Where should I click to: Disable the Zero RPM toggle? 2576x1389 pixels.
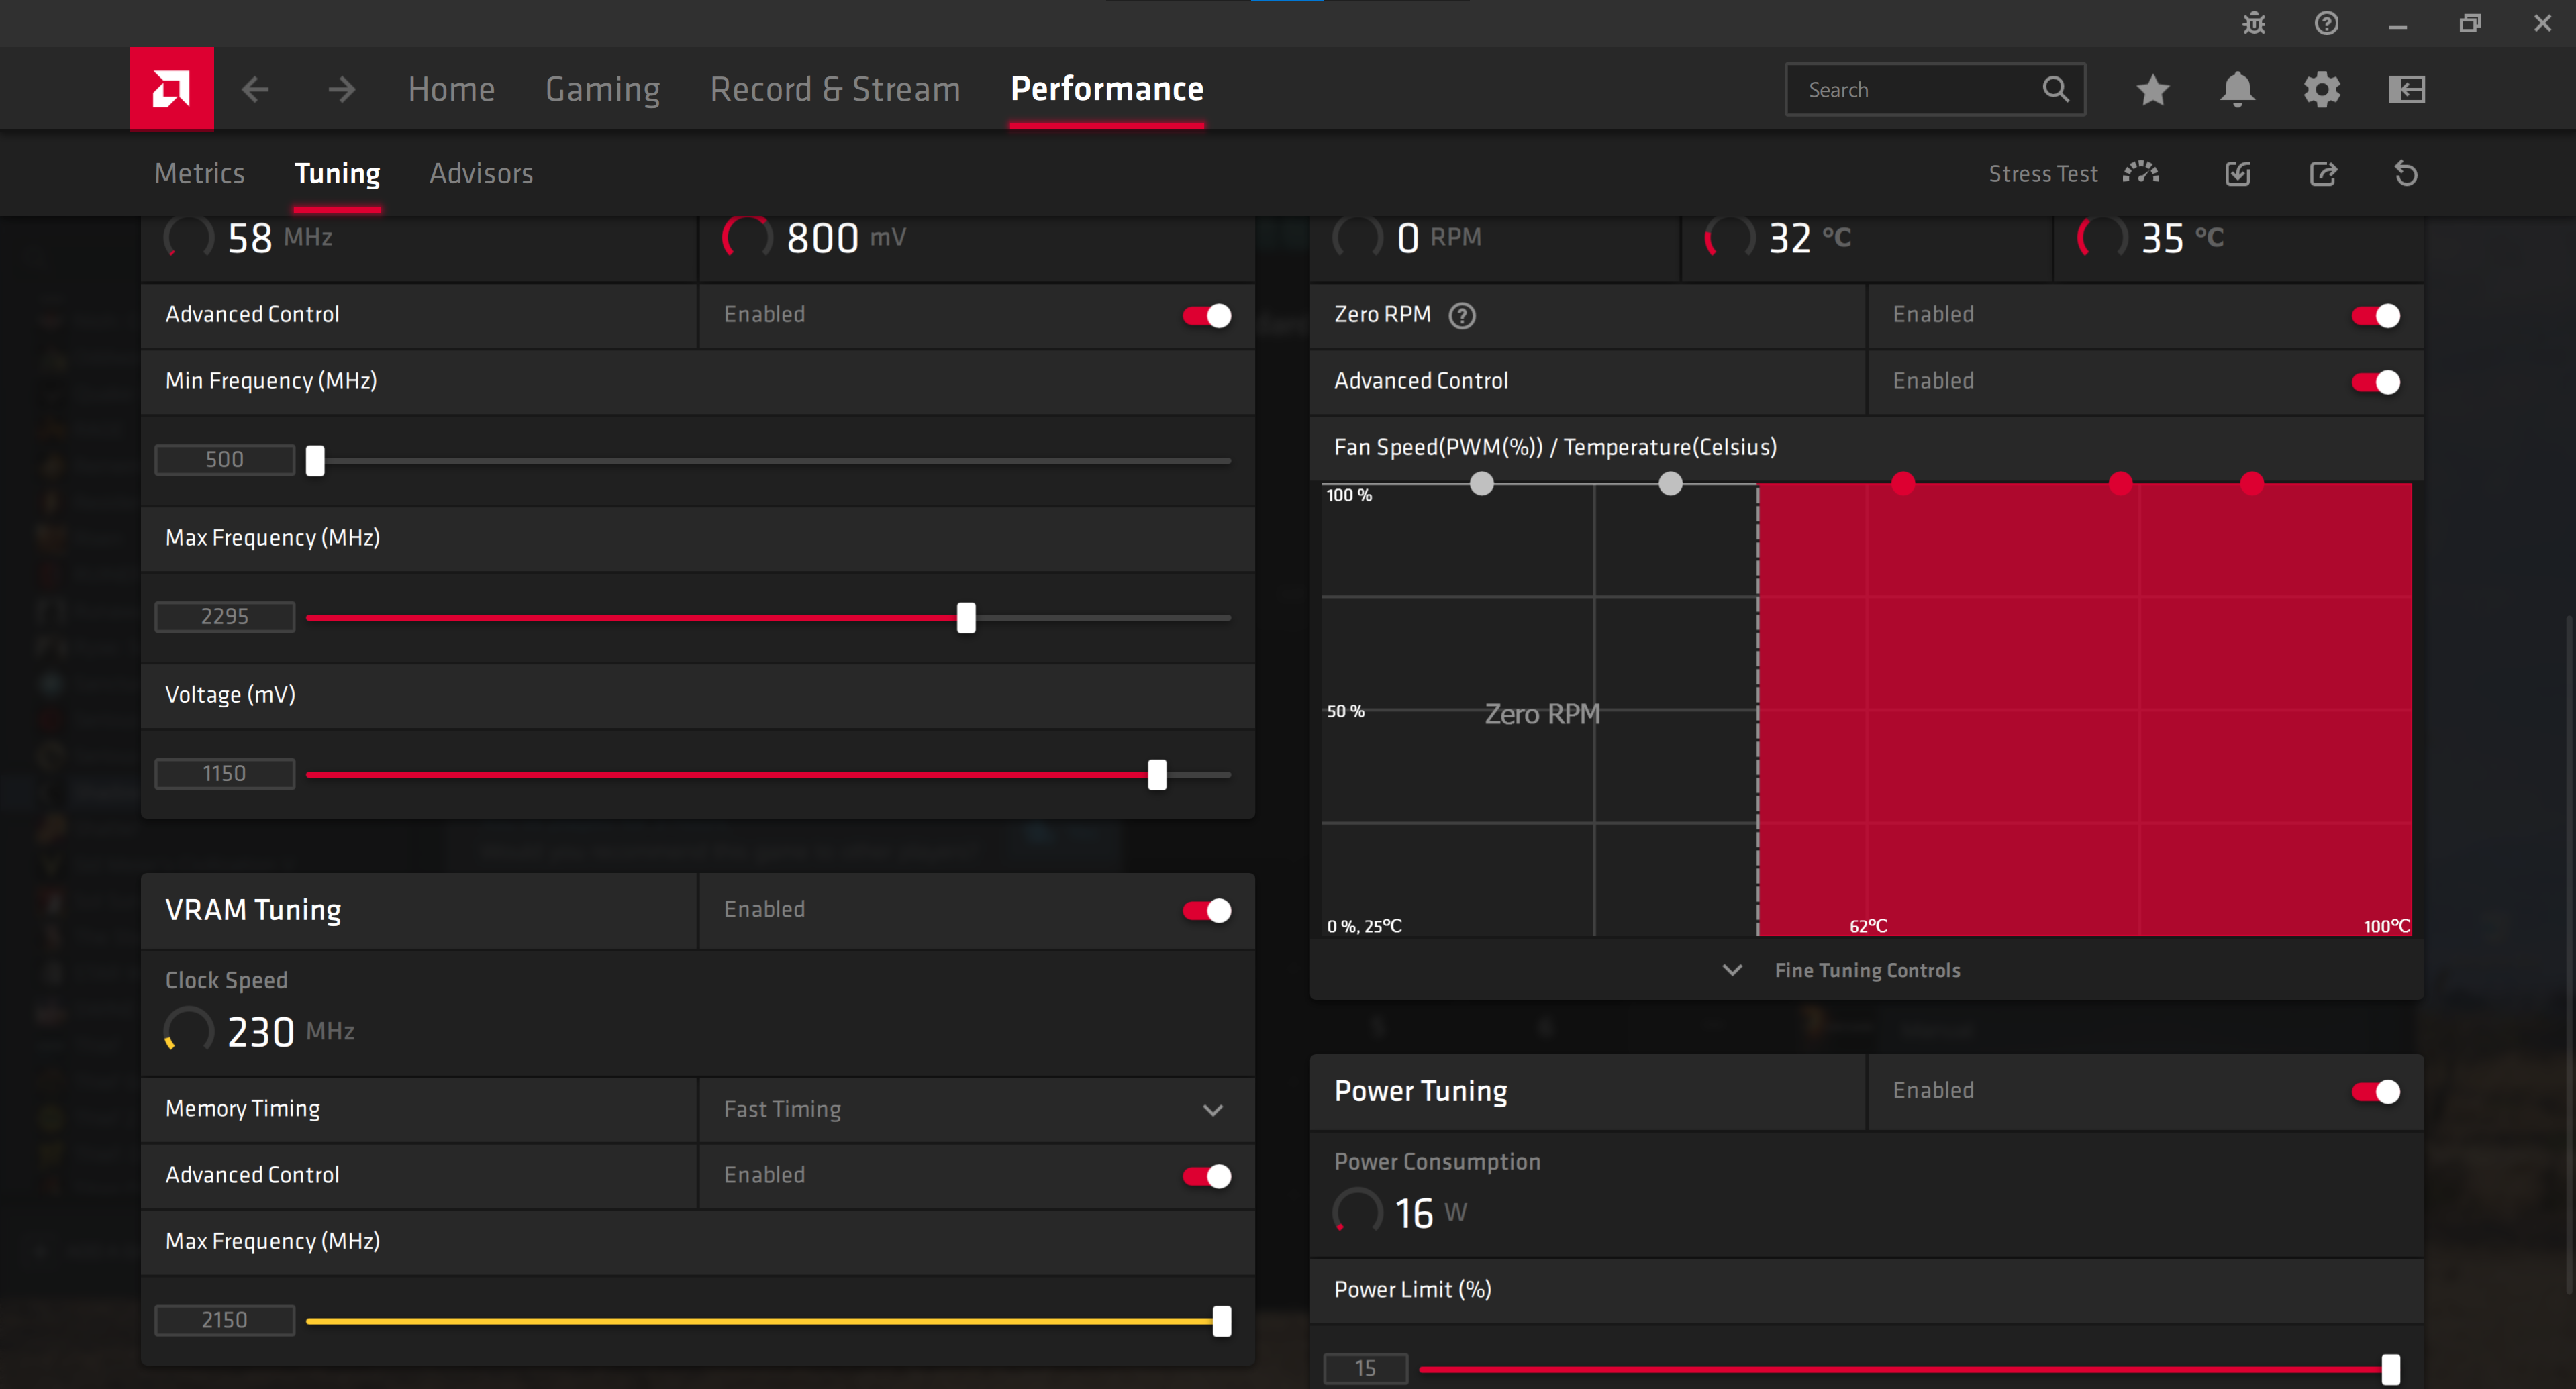pyautogui.click(x=2375, y=316)
